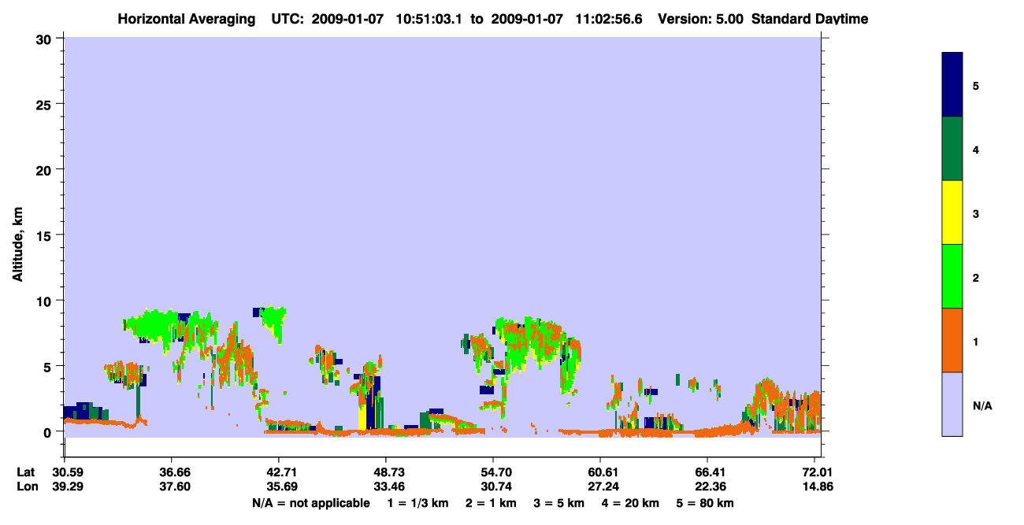Click the 30 altitude tick label
The image size is (1024, 525).
coord(45,39)
